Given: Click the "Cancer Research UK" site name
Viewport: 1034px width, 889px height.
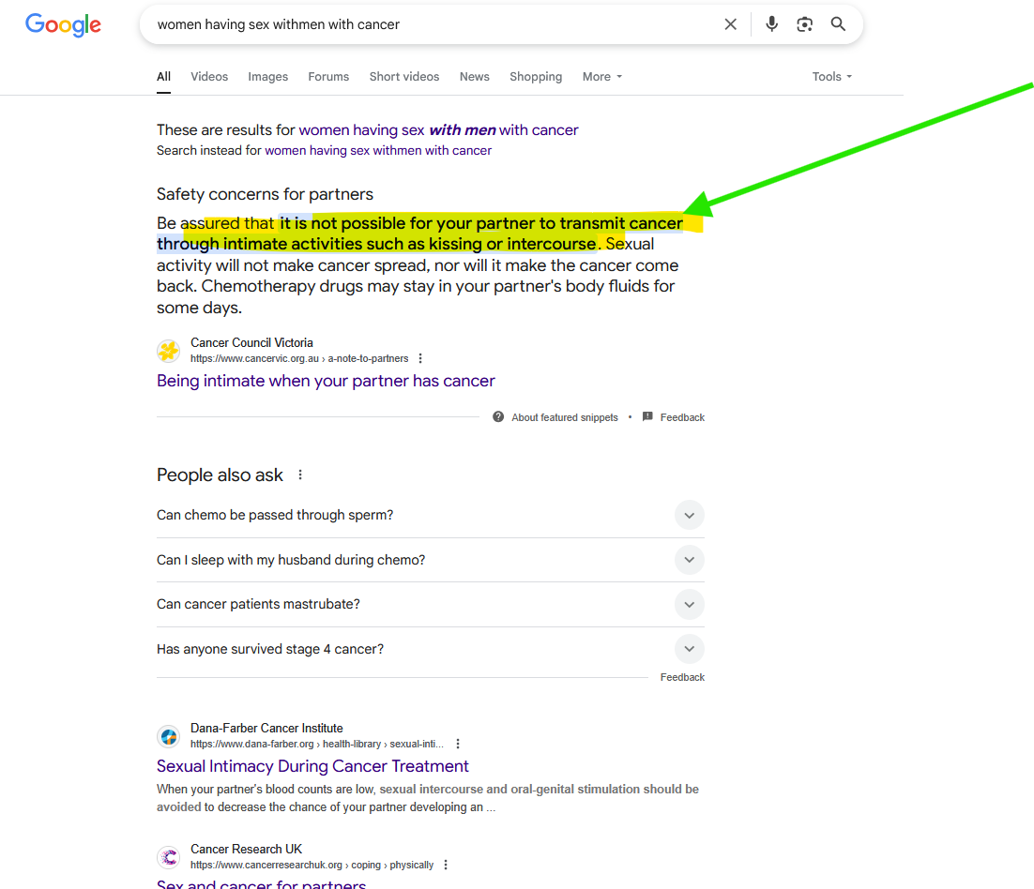Looking at the screenshot, I should [x=246, y=849].
